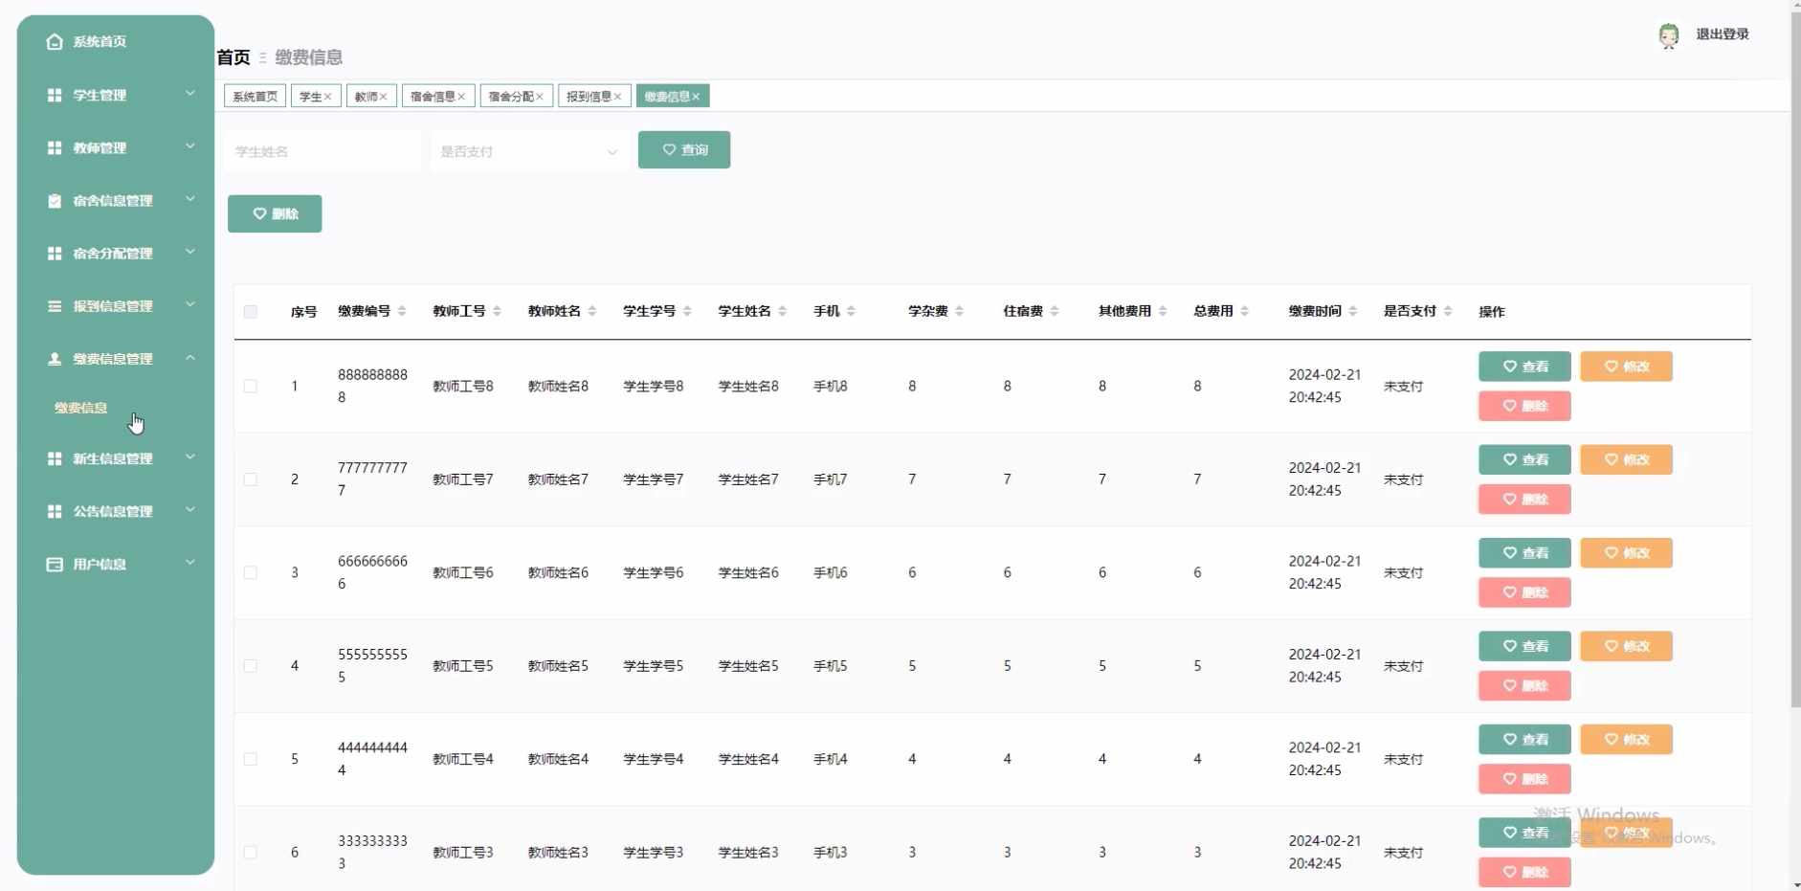Screen dimensions: 1801x891
Task: Click red 删除 for row 教师工号6
Action: [1524, 592]
